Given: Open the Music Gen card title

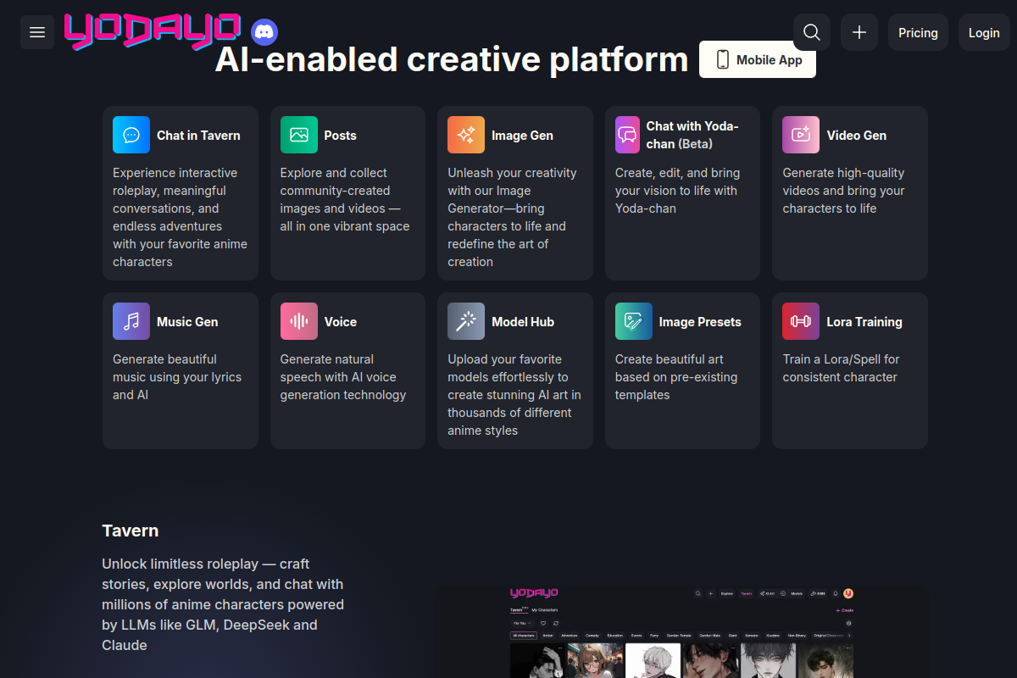Looking at the screenshot, I should click(x=187, y=321).
